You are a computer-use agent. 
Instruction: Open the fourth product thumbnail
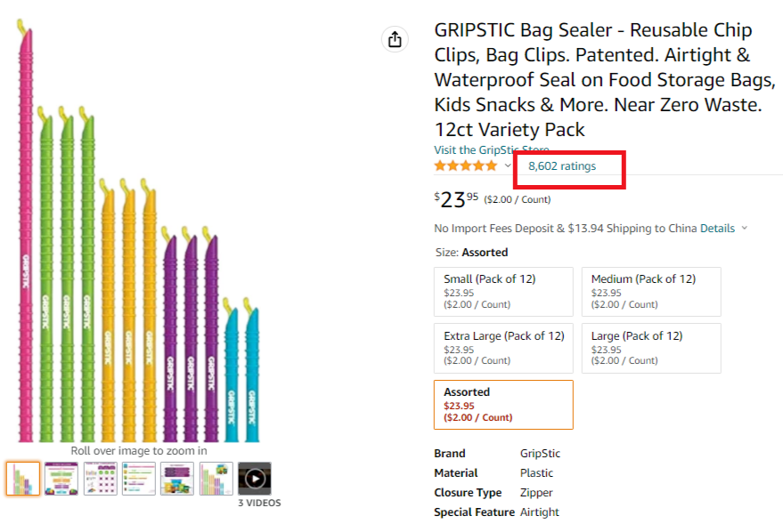(139, 479)
